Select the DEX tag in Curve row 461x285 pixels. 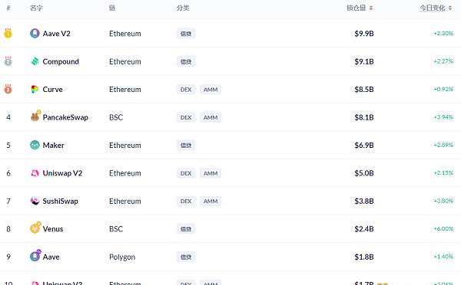[186, 90]
